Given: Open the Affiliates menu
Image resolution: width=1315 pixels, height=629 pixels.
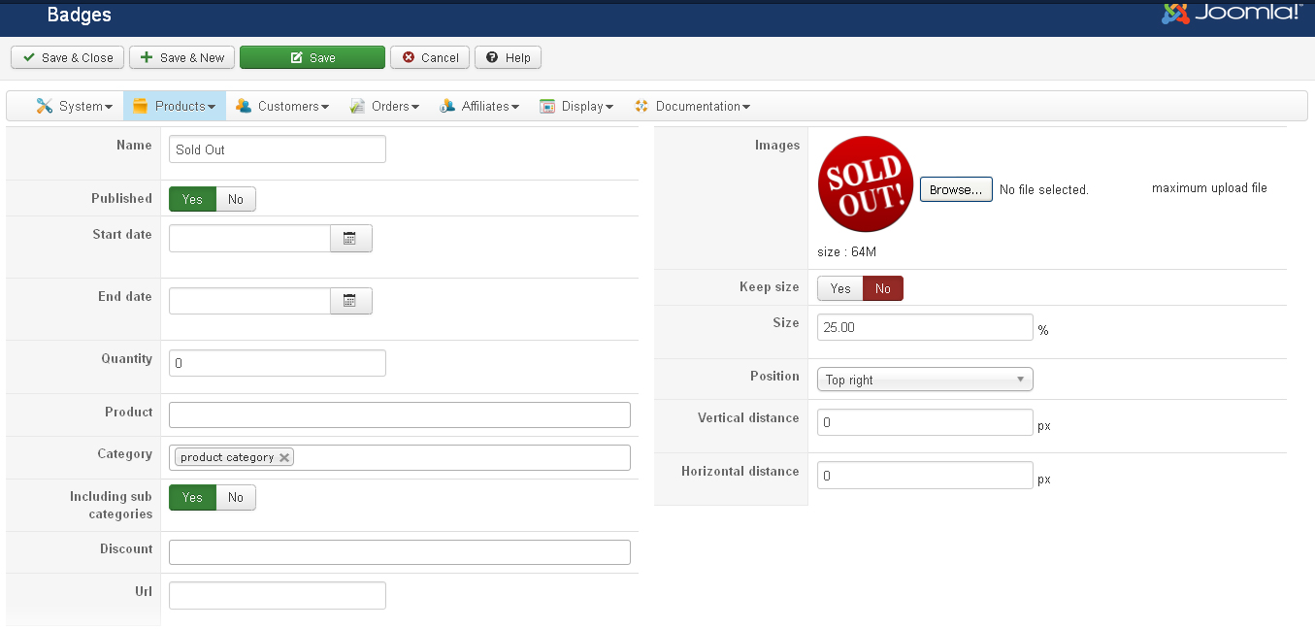Looking at the screenshot, I should [479, 106].
